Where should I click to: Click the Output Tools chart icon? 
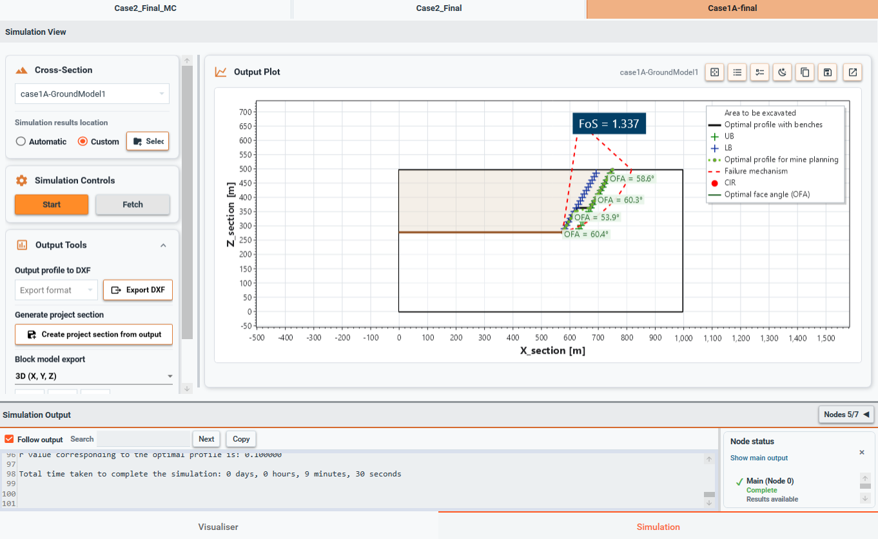(x=22, y=245)
